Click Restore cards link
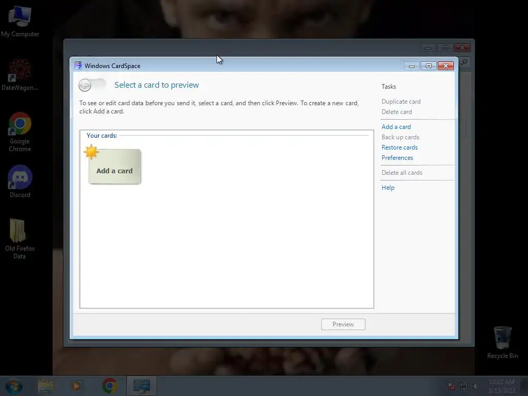Screen dimensions: 528x396 pyautogui.click(x=400, y=147)
